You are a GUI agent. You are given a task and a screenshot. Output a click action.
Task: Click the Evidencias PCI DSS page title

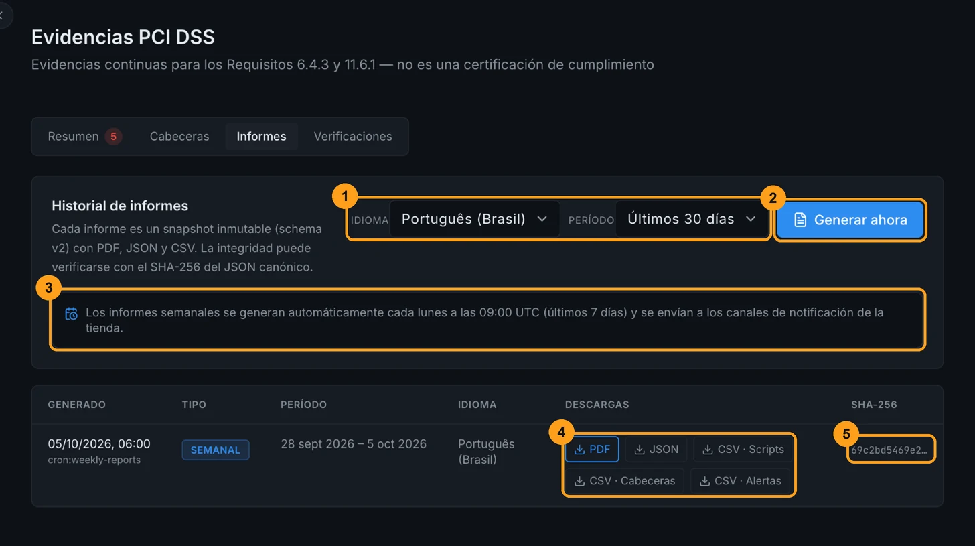pos(123,37)
